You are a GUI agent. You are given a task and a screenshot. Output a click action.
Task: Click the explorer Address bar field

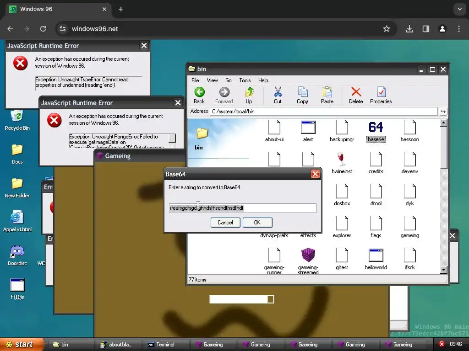[324, 112]
